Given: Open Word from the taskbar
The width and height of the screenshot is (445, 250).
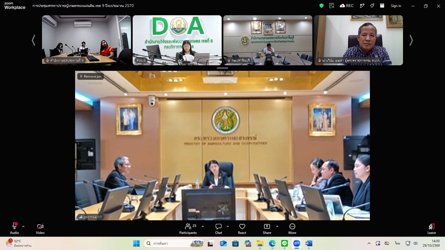Looking at the screenshot, I should point(309,243).
